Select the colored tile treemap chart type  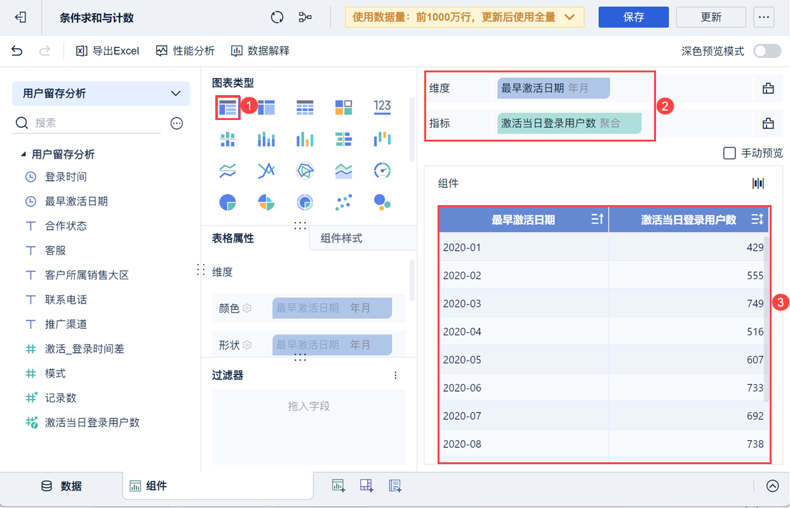pyautogui.click(x=344, y=107)
